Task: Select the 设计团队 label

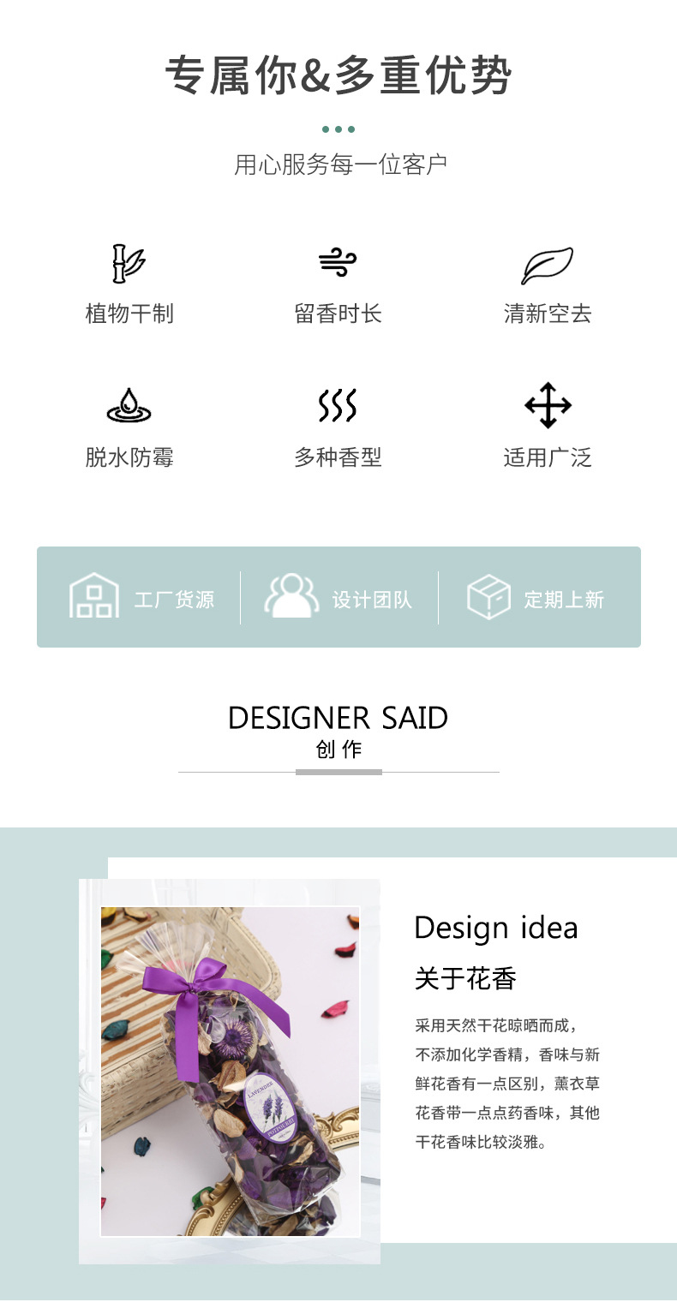Action: [x=372, y=600]
